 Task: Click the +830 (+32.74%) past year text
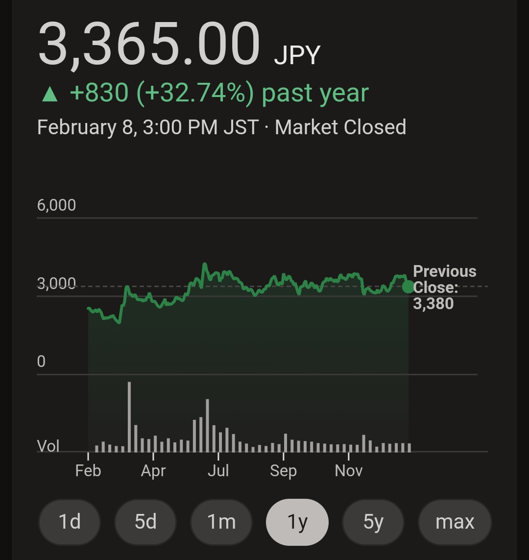pyautogui.click(x=219, y=93)
